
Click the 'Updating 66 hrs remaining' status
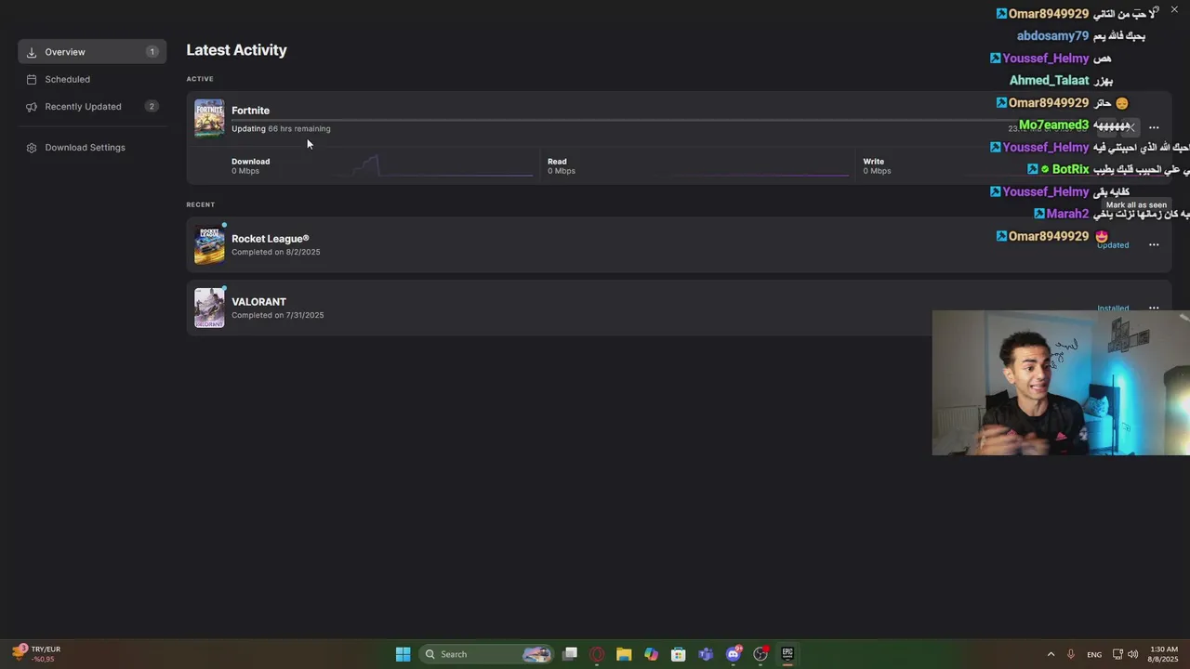point(281,128)
